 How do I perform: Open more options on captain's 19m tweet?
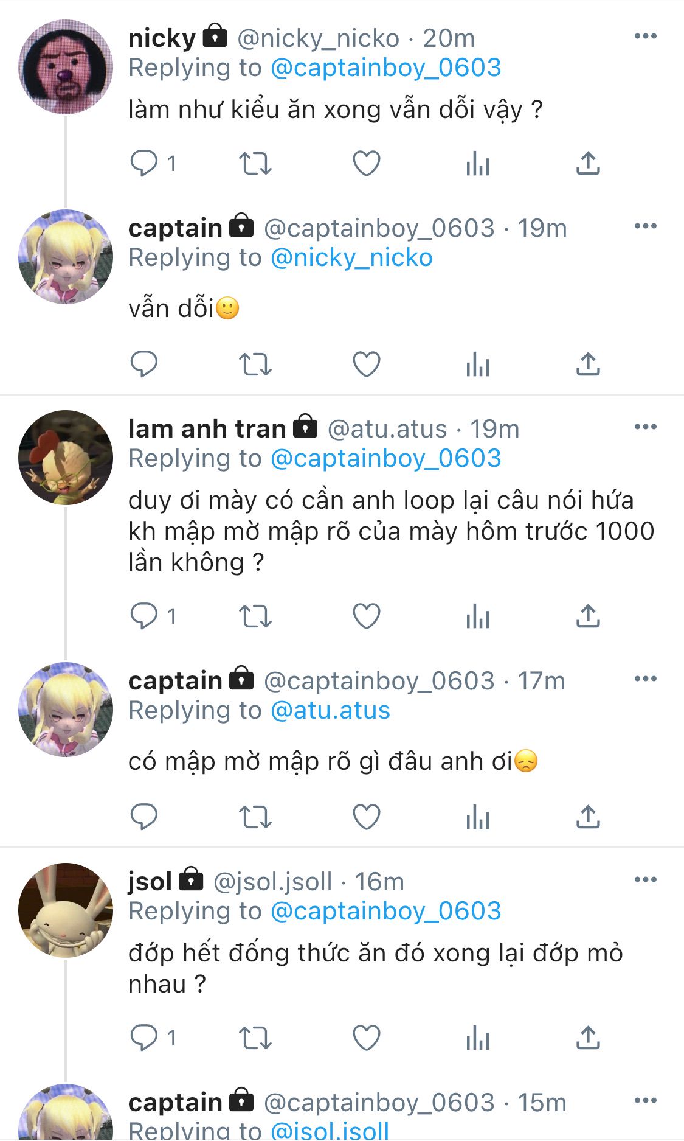pos(645,226)
